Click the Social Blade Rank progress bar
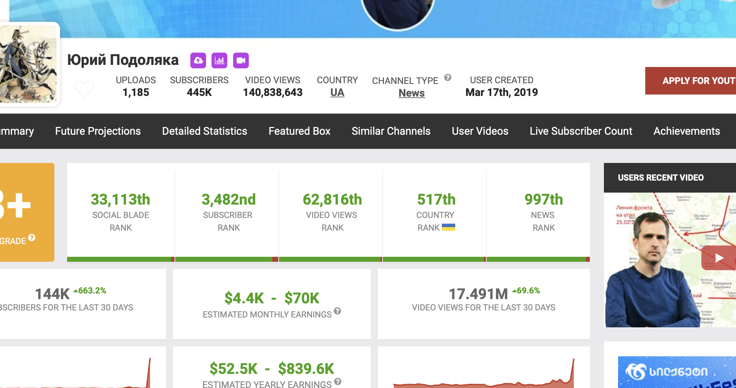Screen dimensions: 736x388 pyautogui.click(x=120, y=259)
